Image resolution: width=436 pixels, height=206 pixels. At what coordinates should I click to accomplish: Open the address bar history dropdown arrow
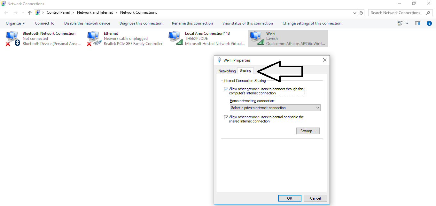(355, 12)
